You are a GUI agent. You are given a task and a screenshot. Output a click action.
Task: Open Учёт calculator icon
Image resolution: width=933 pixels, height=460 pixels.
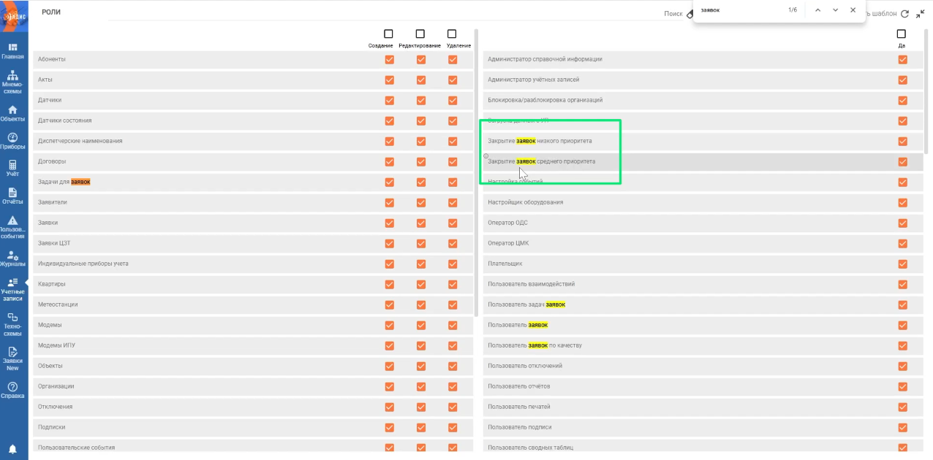coord(12,169)
